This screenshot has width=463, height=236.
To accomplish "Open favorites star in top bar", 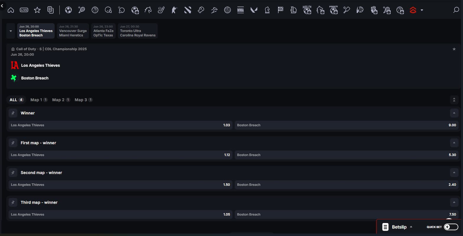I will point(37,10).
